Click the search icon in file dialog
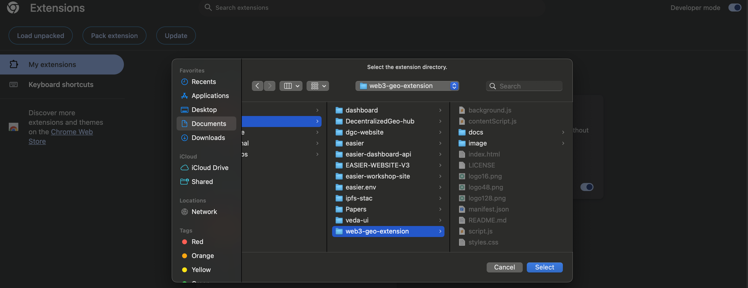The height and width of the screenshot is (288, 748). (x=492, y=86)
